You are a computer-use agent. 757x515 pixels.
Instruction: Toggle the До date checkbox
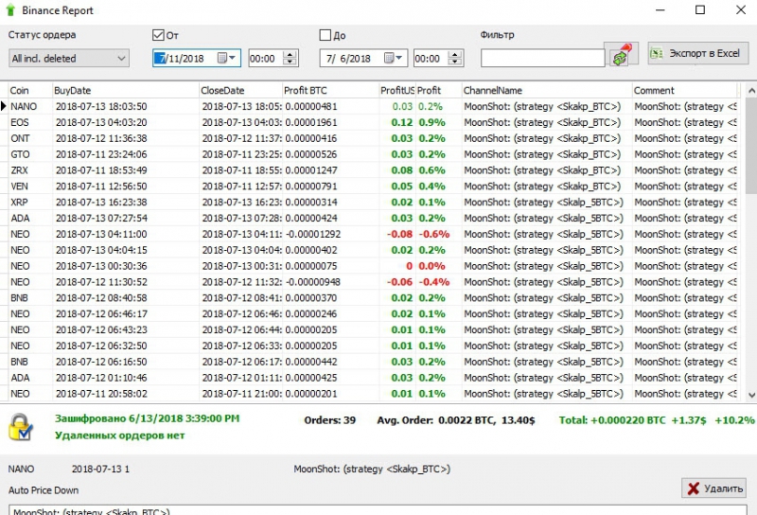click(325, 35)
